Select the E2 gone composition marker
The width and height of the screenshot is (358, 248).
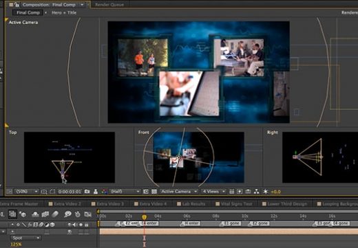(x=260, y=223)
